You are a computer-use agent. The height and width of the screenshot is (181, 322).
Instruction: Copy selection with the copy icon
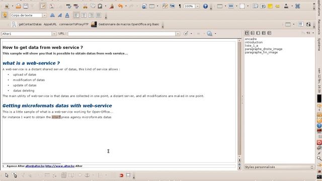(93, 6)
